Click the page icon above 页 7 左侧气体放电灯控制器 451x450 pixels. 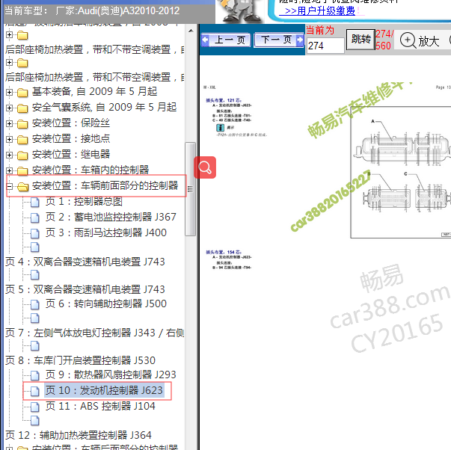[x=35, y=318]
